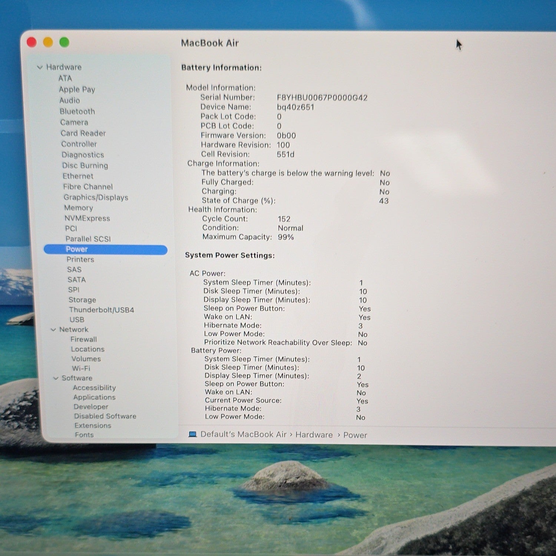556x556 pixels.
Task: Collapse the Network section chevron
Action: pos(53,330)
